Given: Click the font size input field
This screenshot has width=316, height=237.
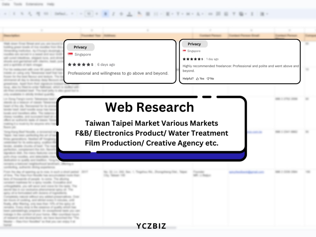Looking at the screenshot, I should tap(89, 14).
